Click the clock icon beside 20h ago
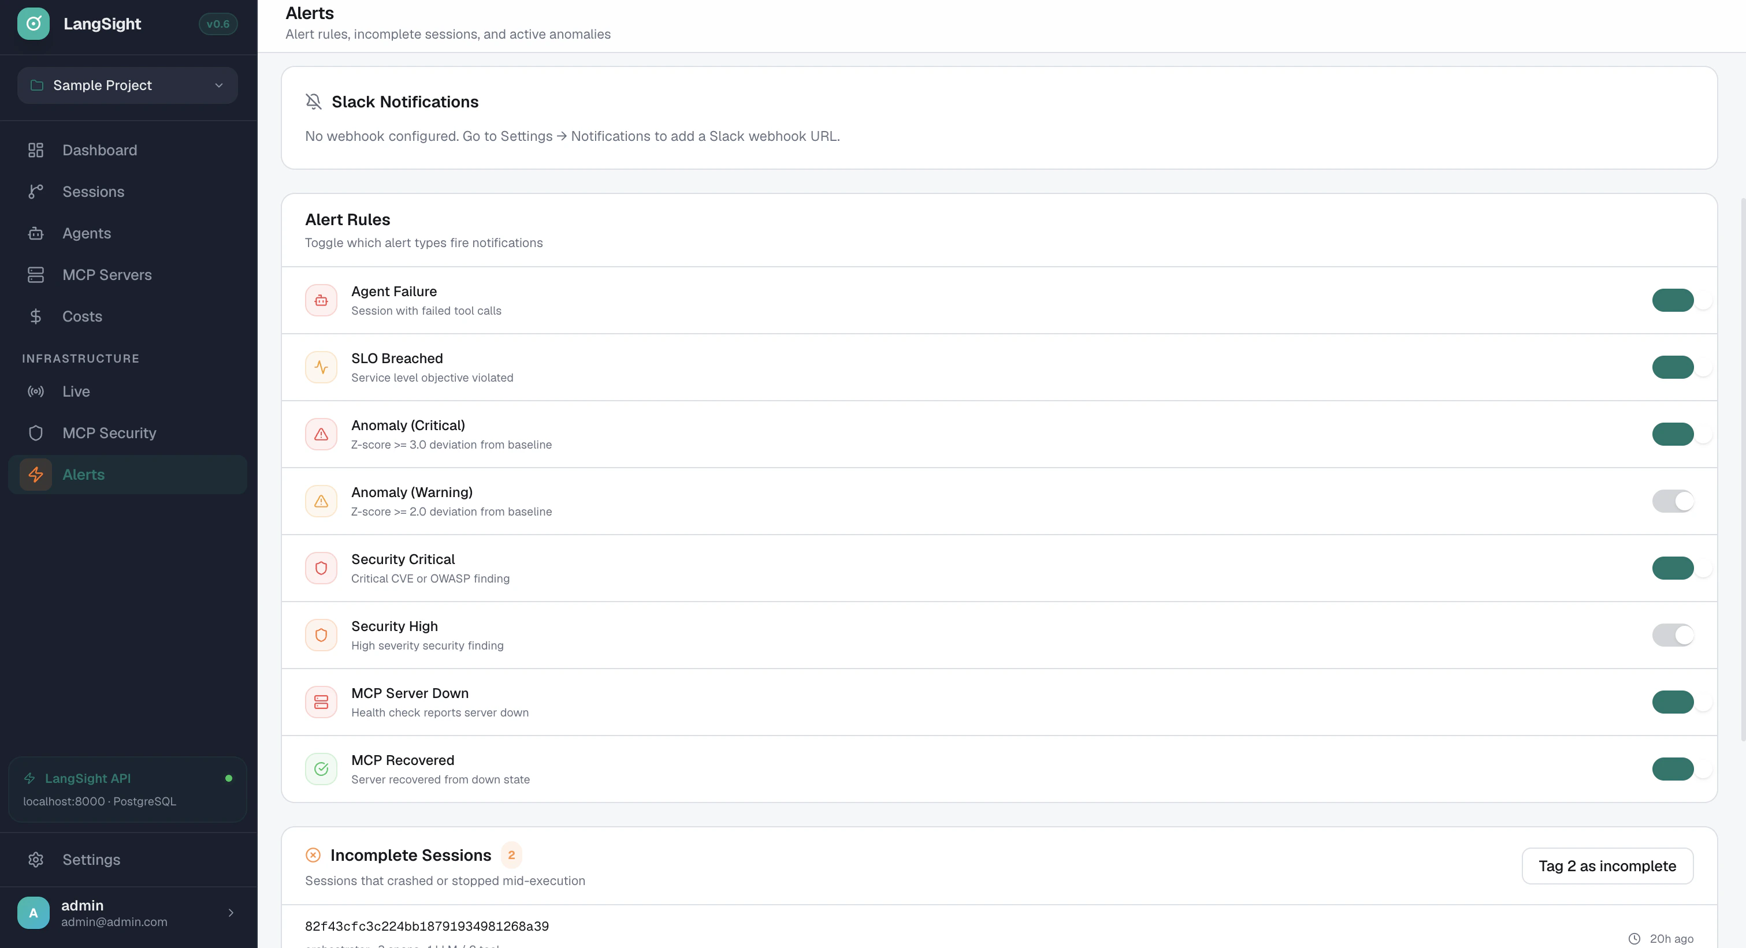This screenshot has width=1746, height=948. [x=1635, y=939]
